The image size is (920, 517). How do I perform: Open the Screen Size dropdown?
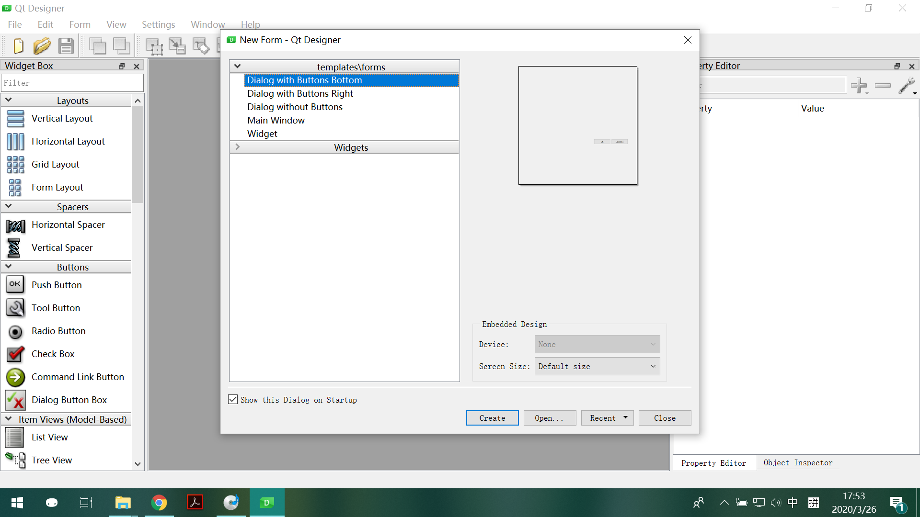click(x=597, y=366)
